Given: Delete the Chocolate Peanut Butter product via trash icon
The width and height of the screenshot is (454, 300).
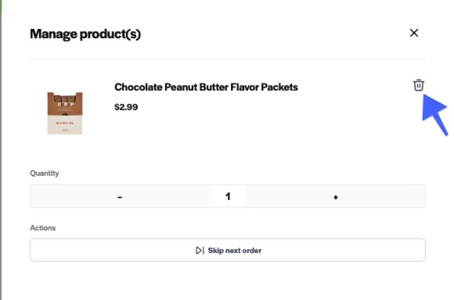Looking at the screenshot, I should [x=419, y=85].
